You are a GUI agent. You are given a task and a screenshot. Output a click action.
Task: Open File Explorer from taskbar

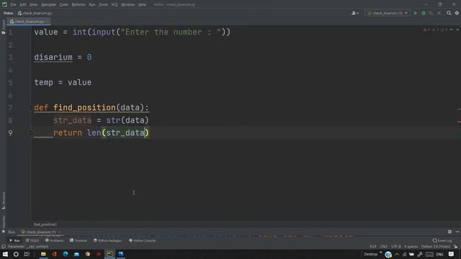tap(43, 254)
